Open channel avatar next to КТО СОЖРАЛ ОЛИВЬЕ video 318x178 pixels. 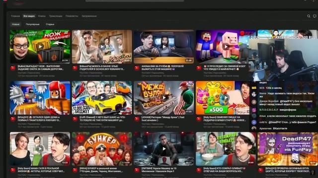click(199, 170)
